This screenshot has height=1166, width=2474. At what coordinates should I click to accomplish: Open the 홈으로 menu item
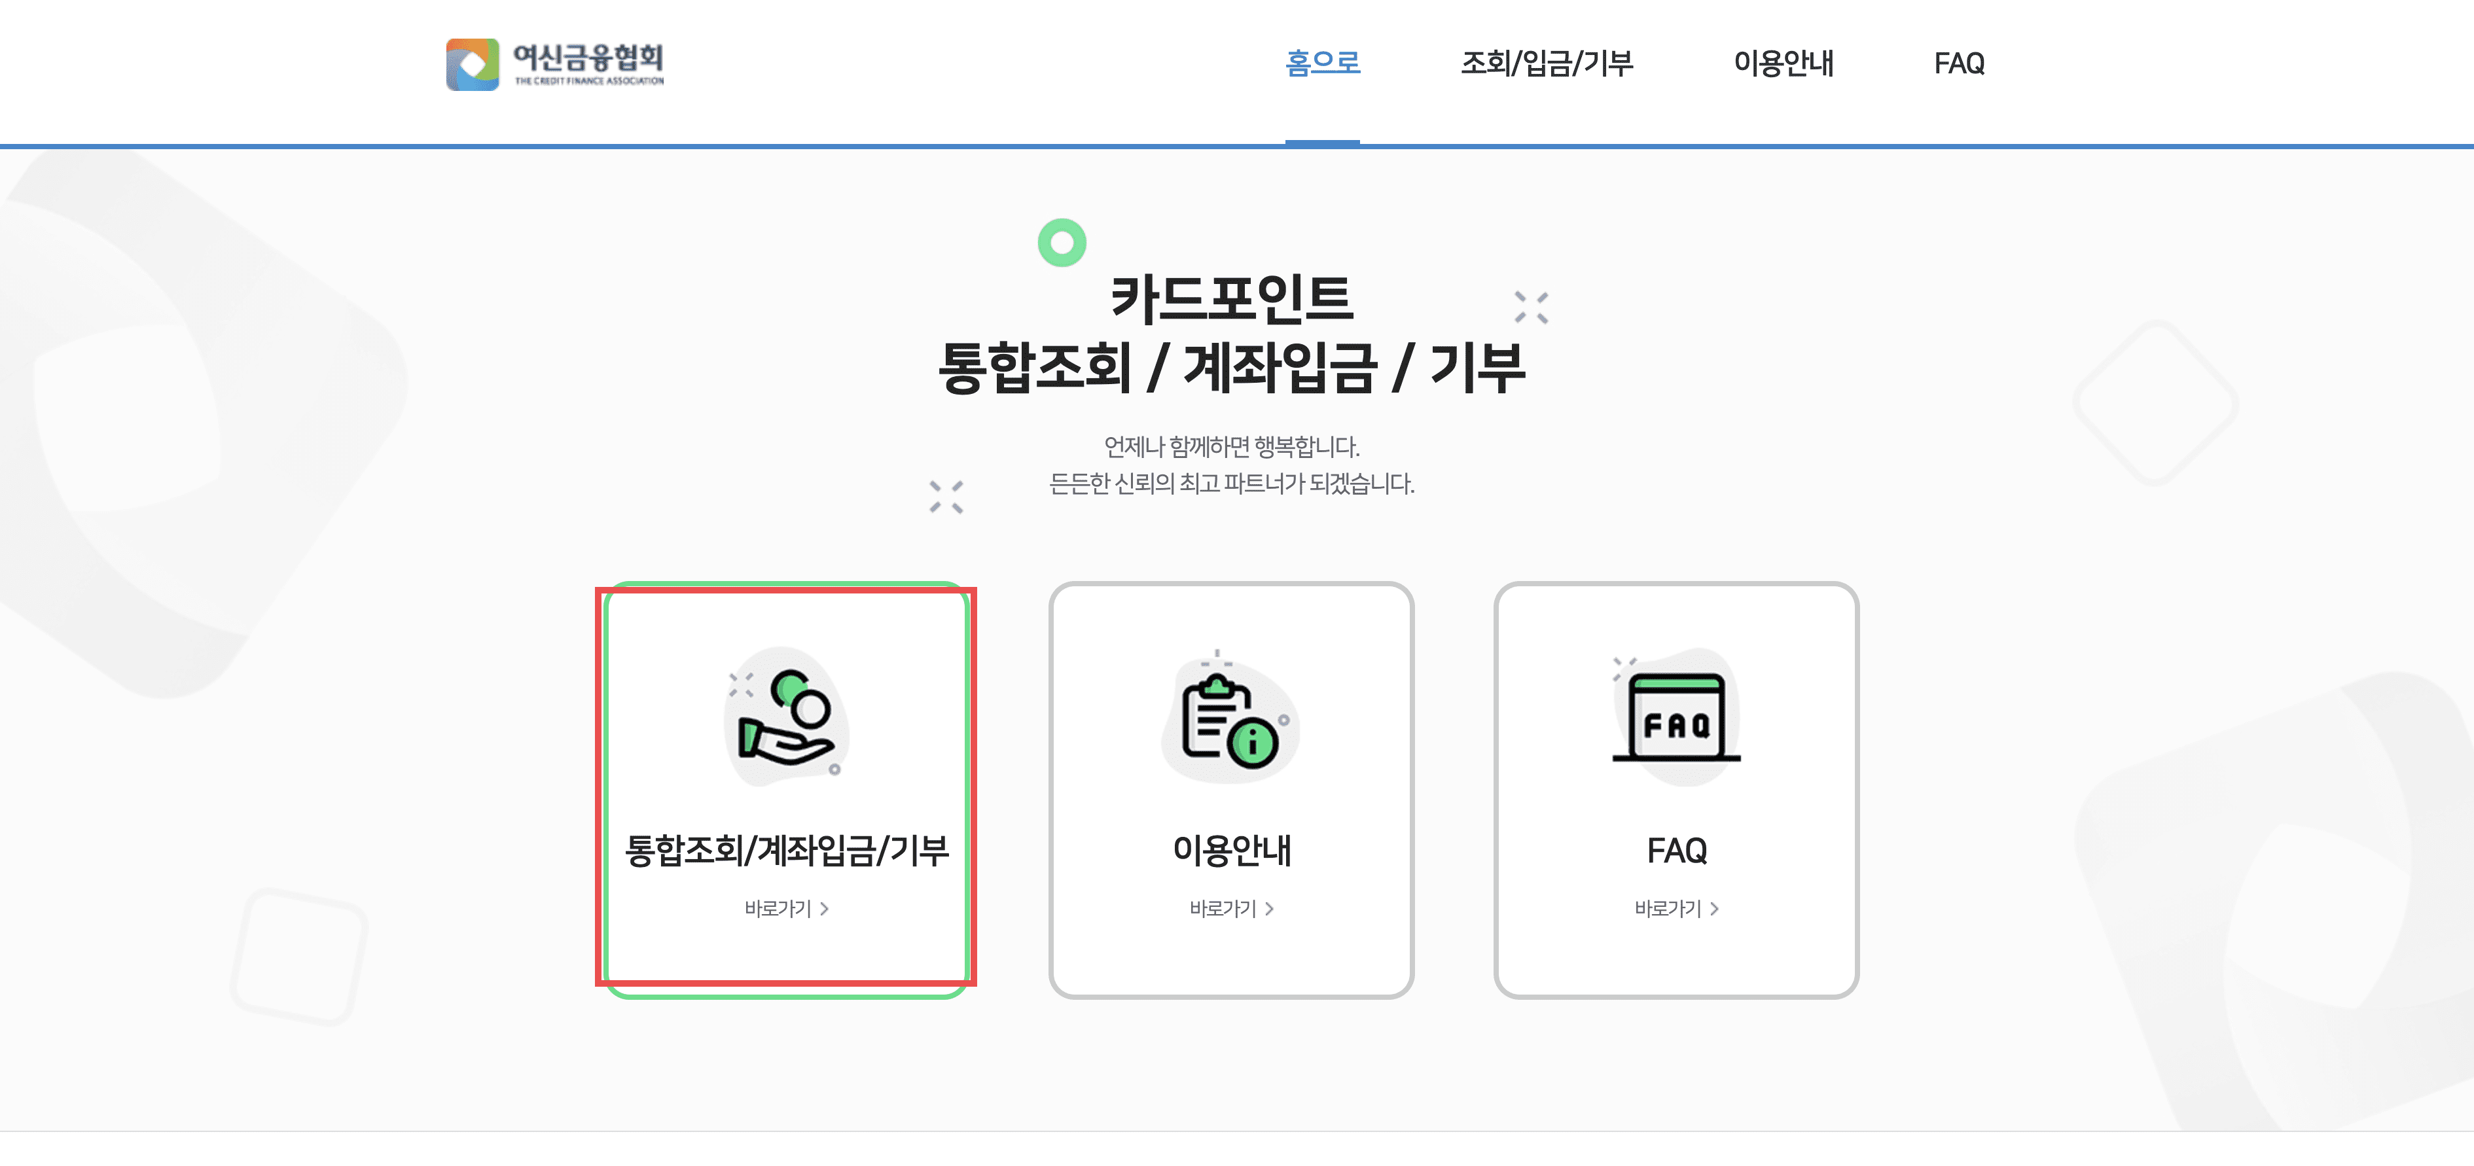pos(1323,63)
